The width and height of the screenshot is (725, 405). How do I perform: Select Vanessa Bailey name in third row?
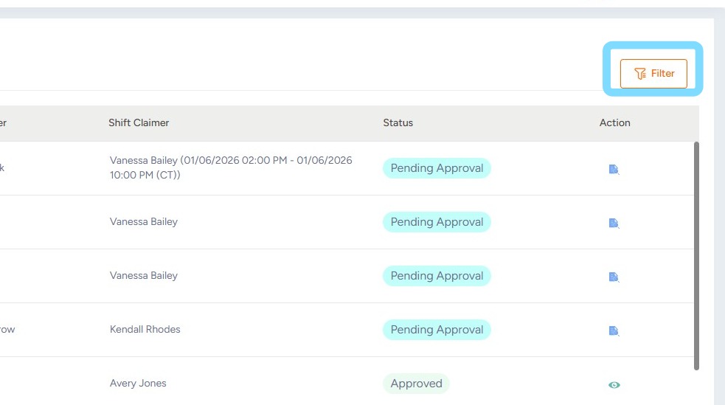(144, 275)
